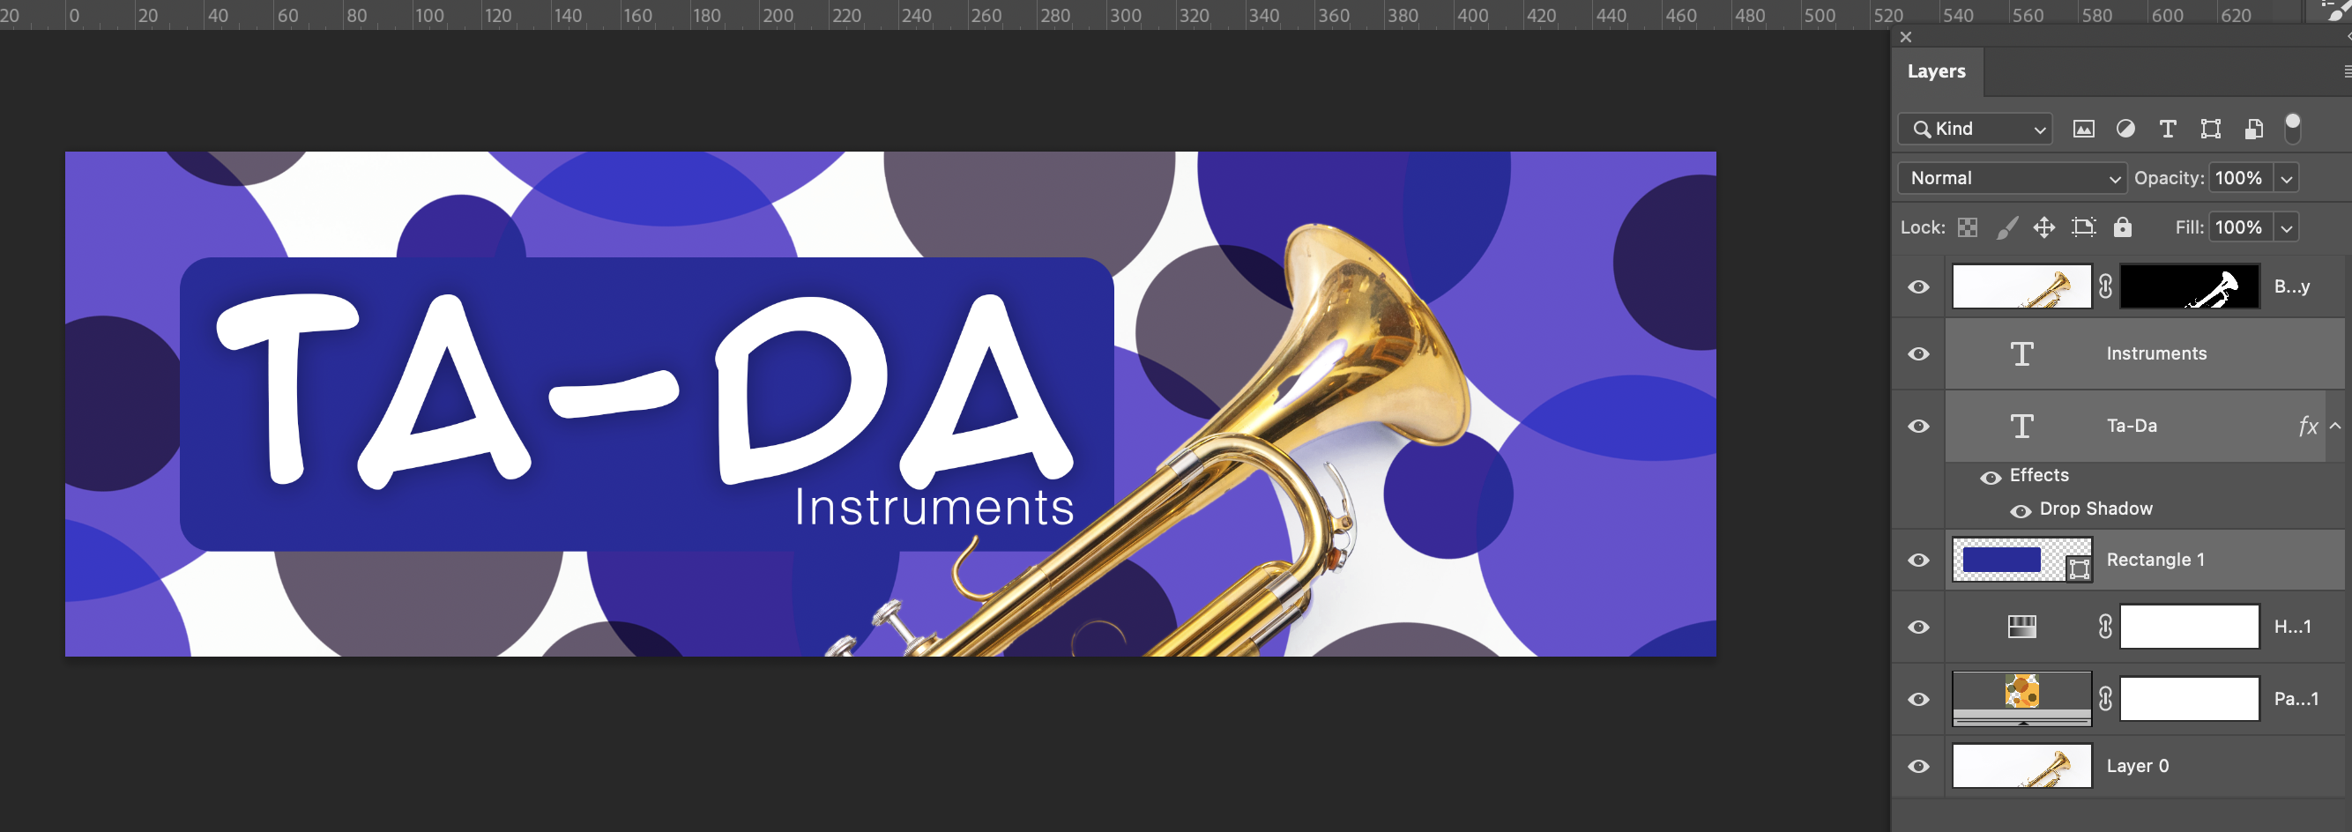Select the Rectangle 1 layer name
Viewport: 2352px width, 832px height.
point(2155,560)
